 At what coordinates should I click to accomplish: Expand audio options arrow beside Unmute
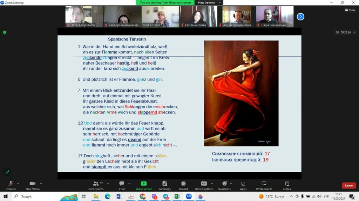18,183
